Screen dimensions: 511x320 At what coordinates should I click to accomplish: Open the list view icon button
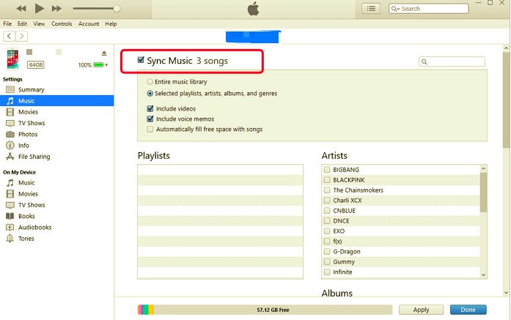tap(371, 9)
